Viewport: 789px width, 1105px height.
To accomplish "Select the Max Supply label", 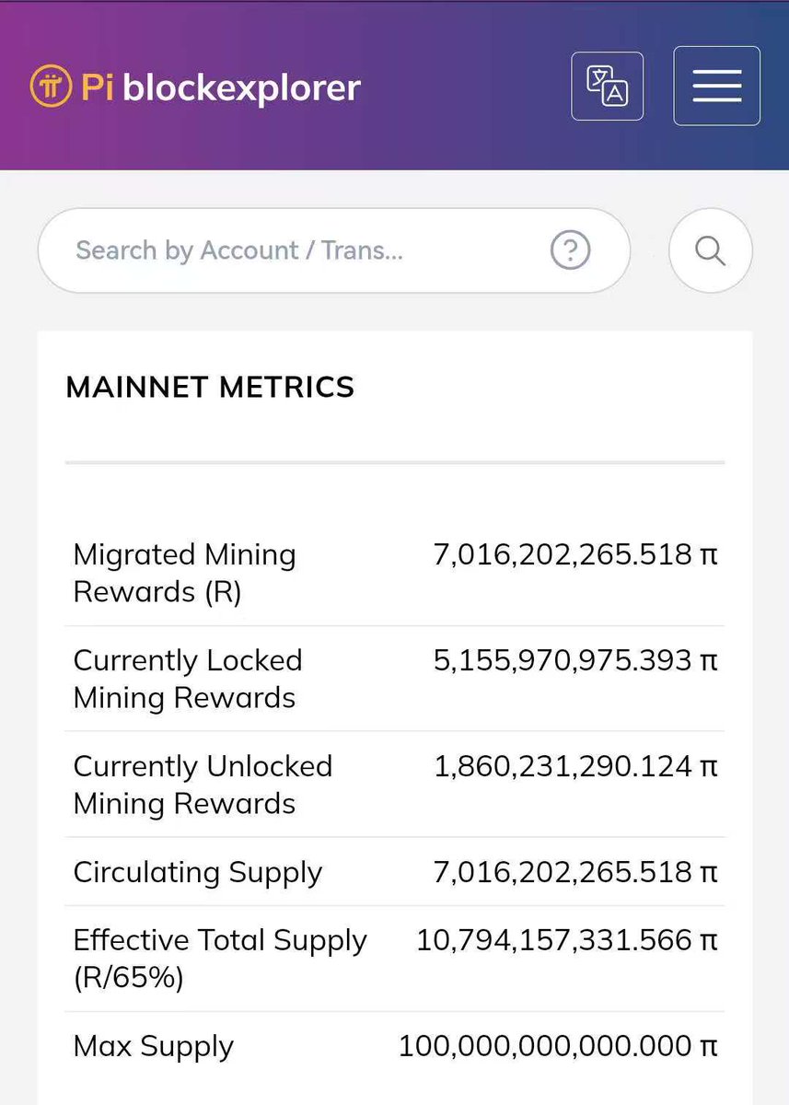I will (154, 1046).
